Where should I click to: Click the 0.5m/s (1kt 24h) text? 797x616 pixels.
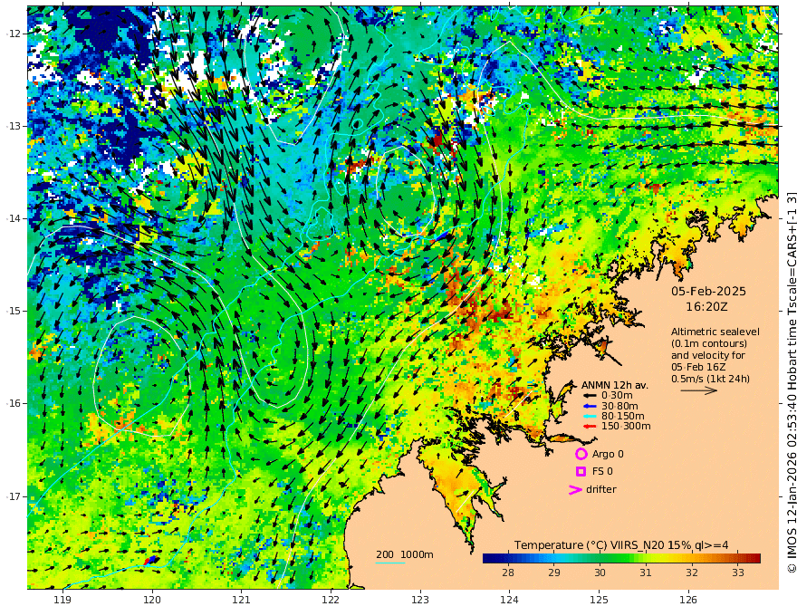point(710,379)
